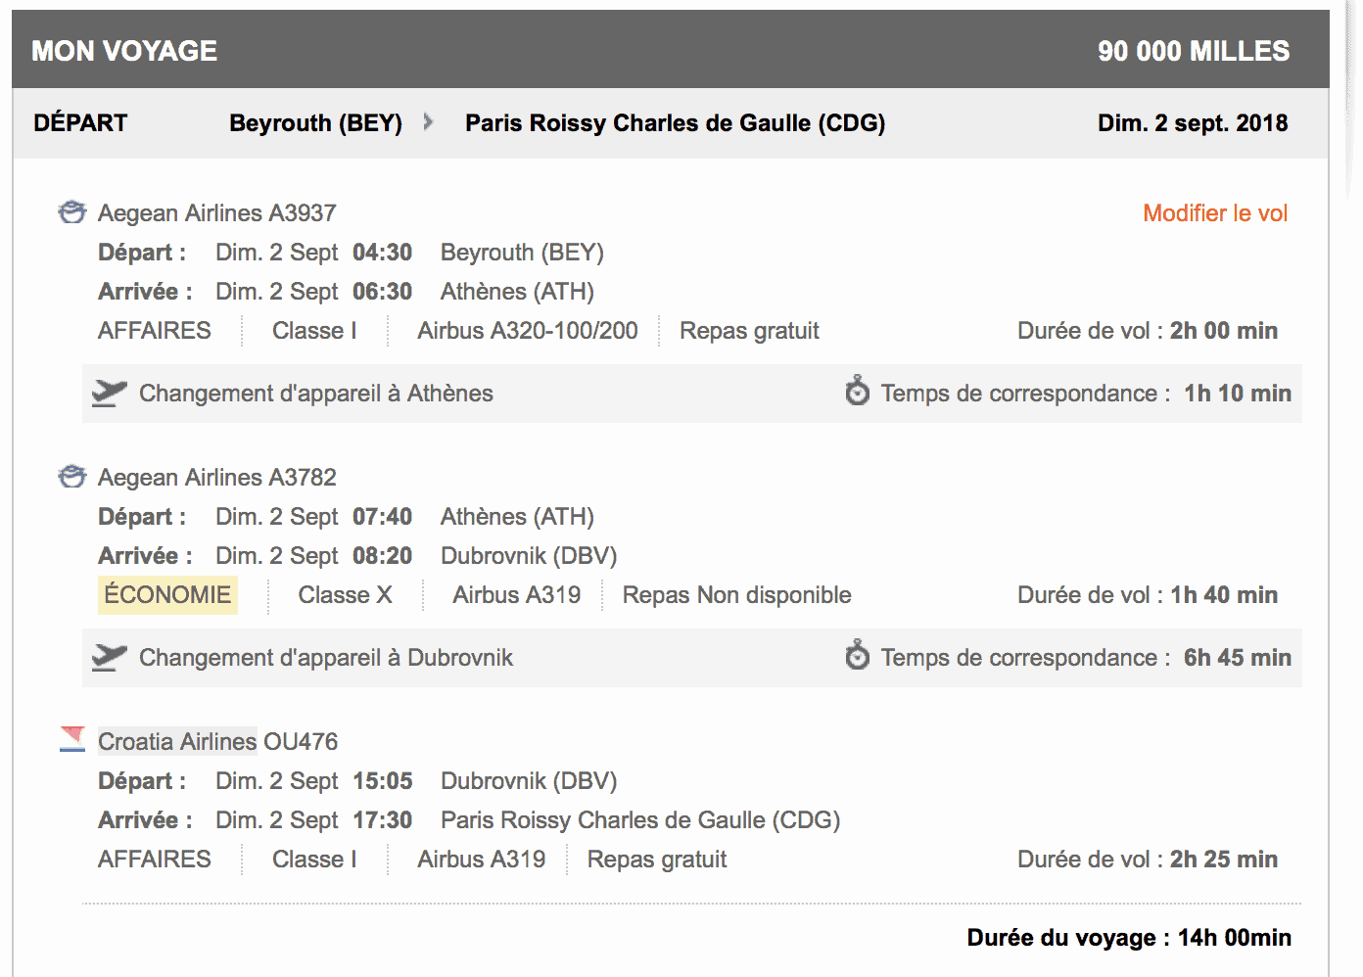Select the date Dim. 2 sept. 2018

1191,122
